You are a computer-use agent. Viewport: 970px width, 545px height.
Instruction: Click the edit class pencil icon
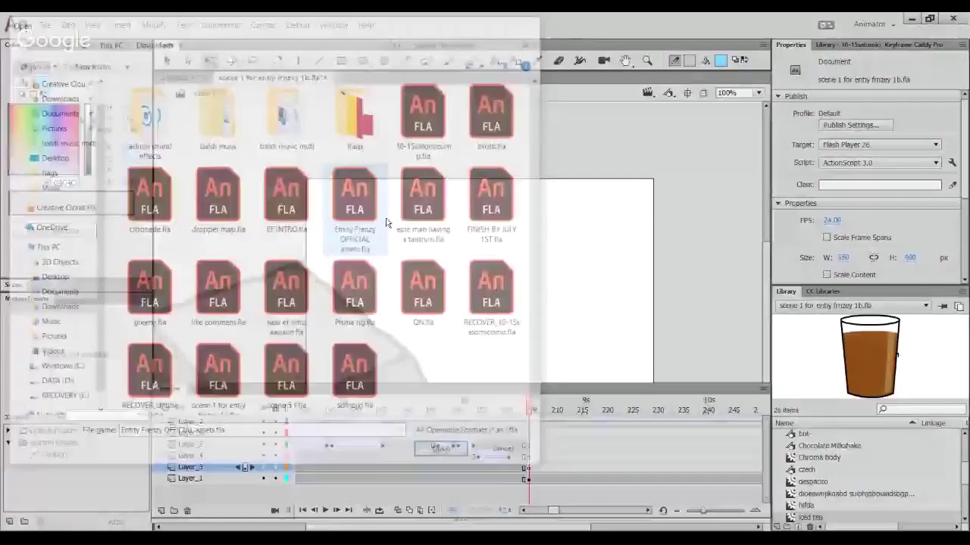pos(953,185)
